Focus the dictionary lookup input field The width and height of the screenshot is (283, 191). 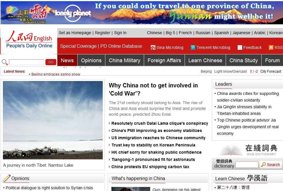point(247,165)
